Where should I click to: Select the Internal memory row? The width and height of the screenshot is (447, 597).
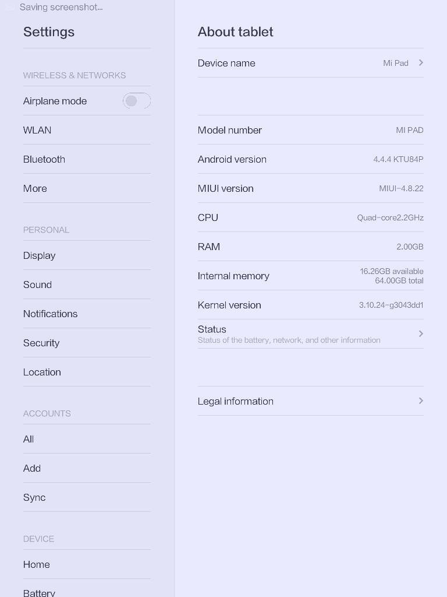click(311, 276)
